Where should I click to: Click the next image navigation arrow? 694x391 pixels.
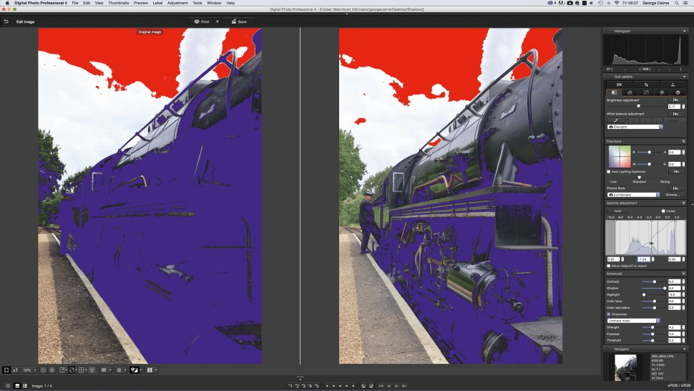tap(396, 386)
